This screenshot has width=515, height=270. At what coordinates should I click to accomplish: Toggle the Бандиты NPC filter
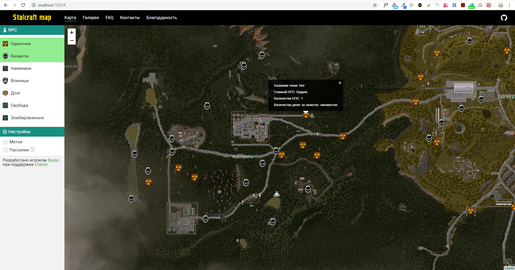tap(32, 56)
